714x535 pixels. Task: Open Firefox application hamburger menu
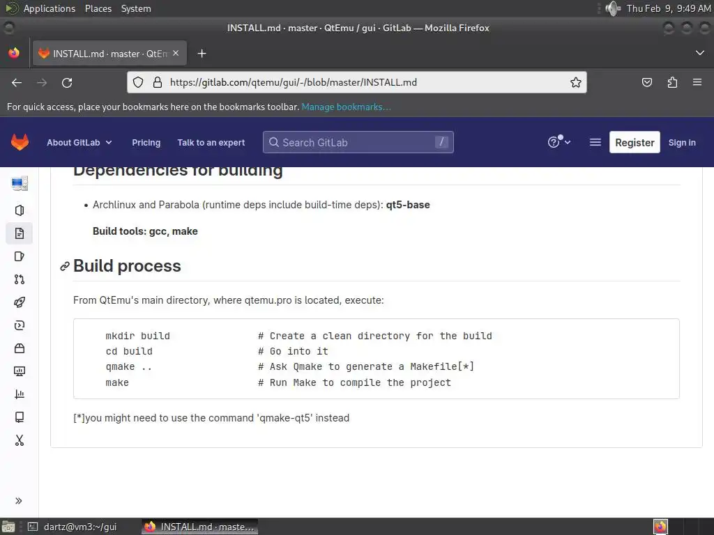(x=697, y=82)
